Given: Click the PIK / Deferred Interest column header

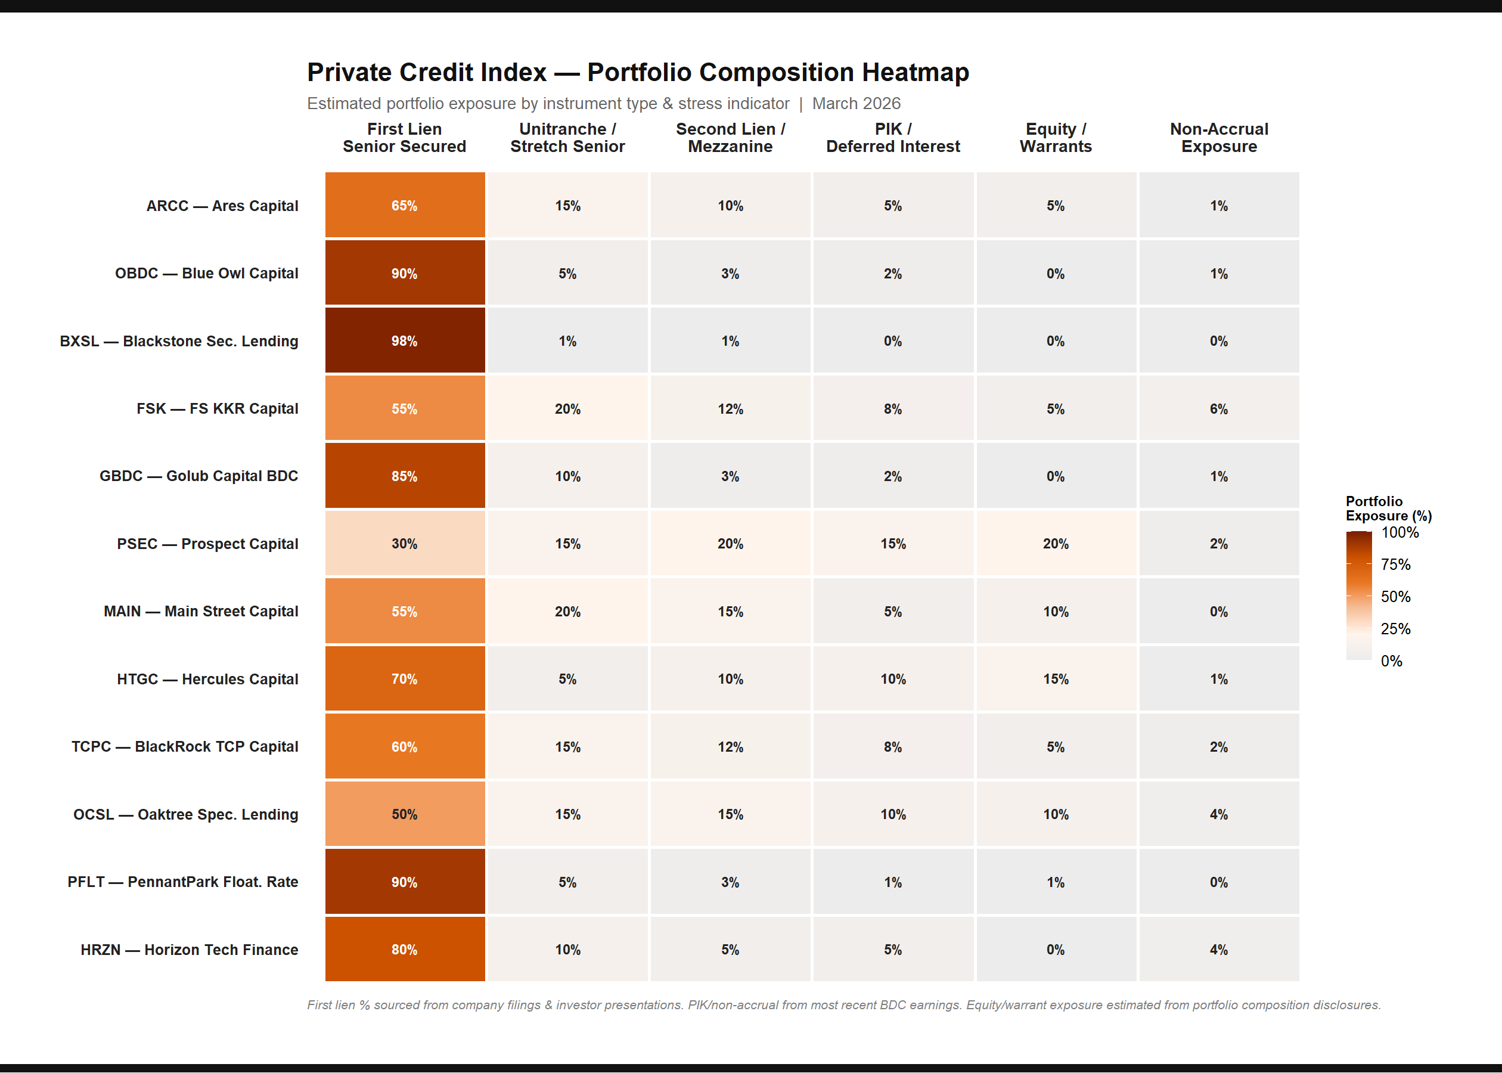Looking at the screenshot, I should tap(893, 138).
